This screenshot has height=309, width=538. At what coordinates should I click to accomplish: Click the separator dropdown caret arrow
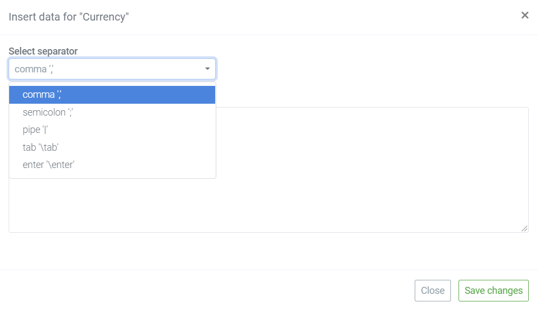tap(207, 69)
